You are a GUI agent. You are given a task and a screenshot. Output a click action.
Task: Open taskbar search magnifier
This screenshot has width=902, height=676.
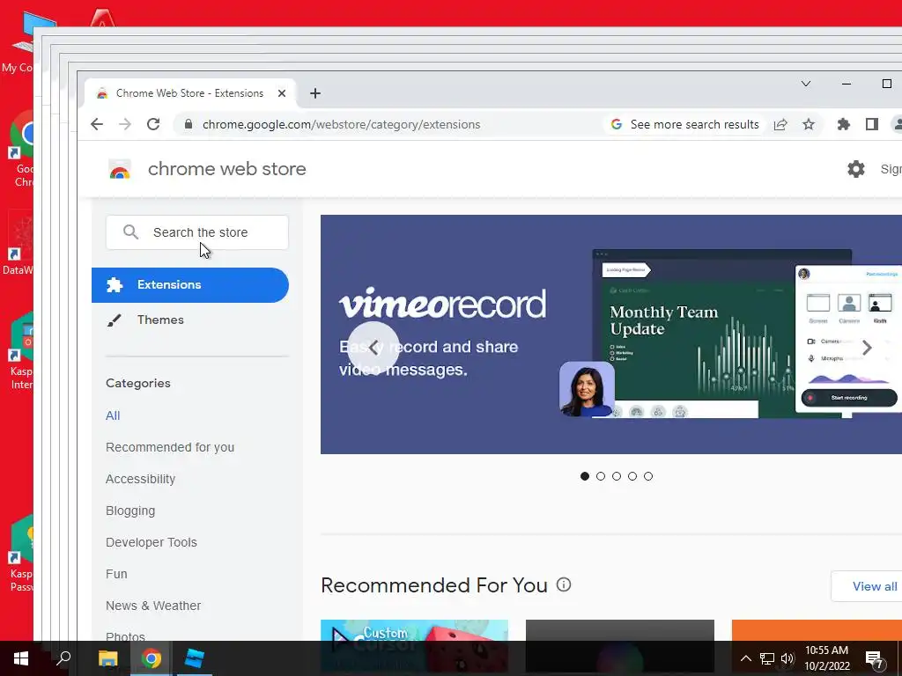63,658
